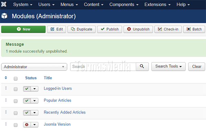Open the Popular Articles module link
The width and height of the screenshot is (206, 131).
coord(57,100)
